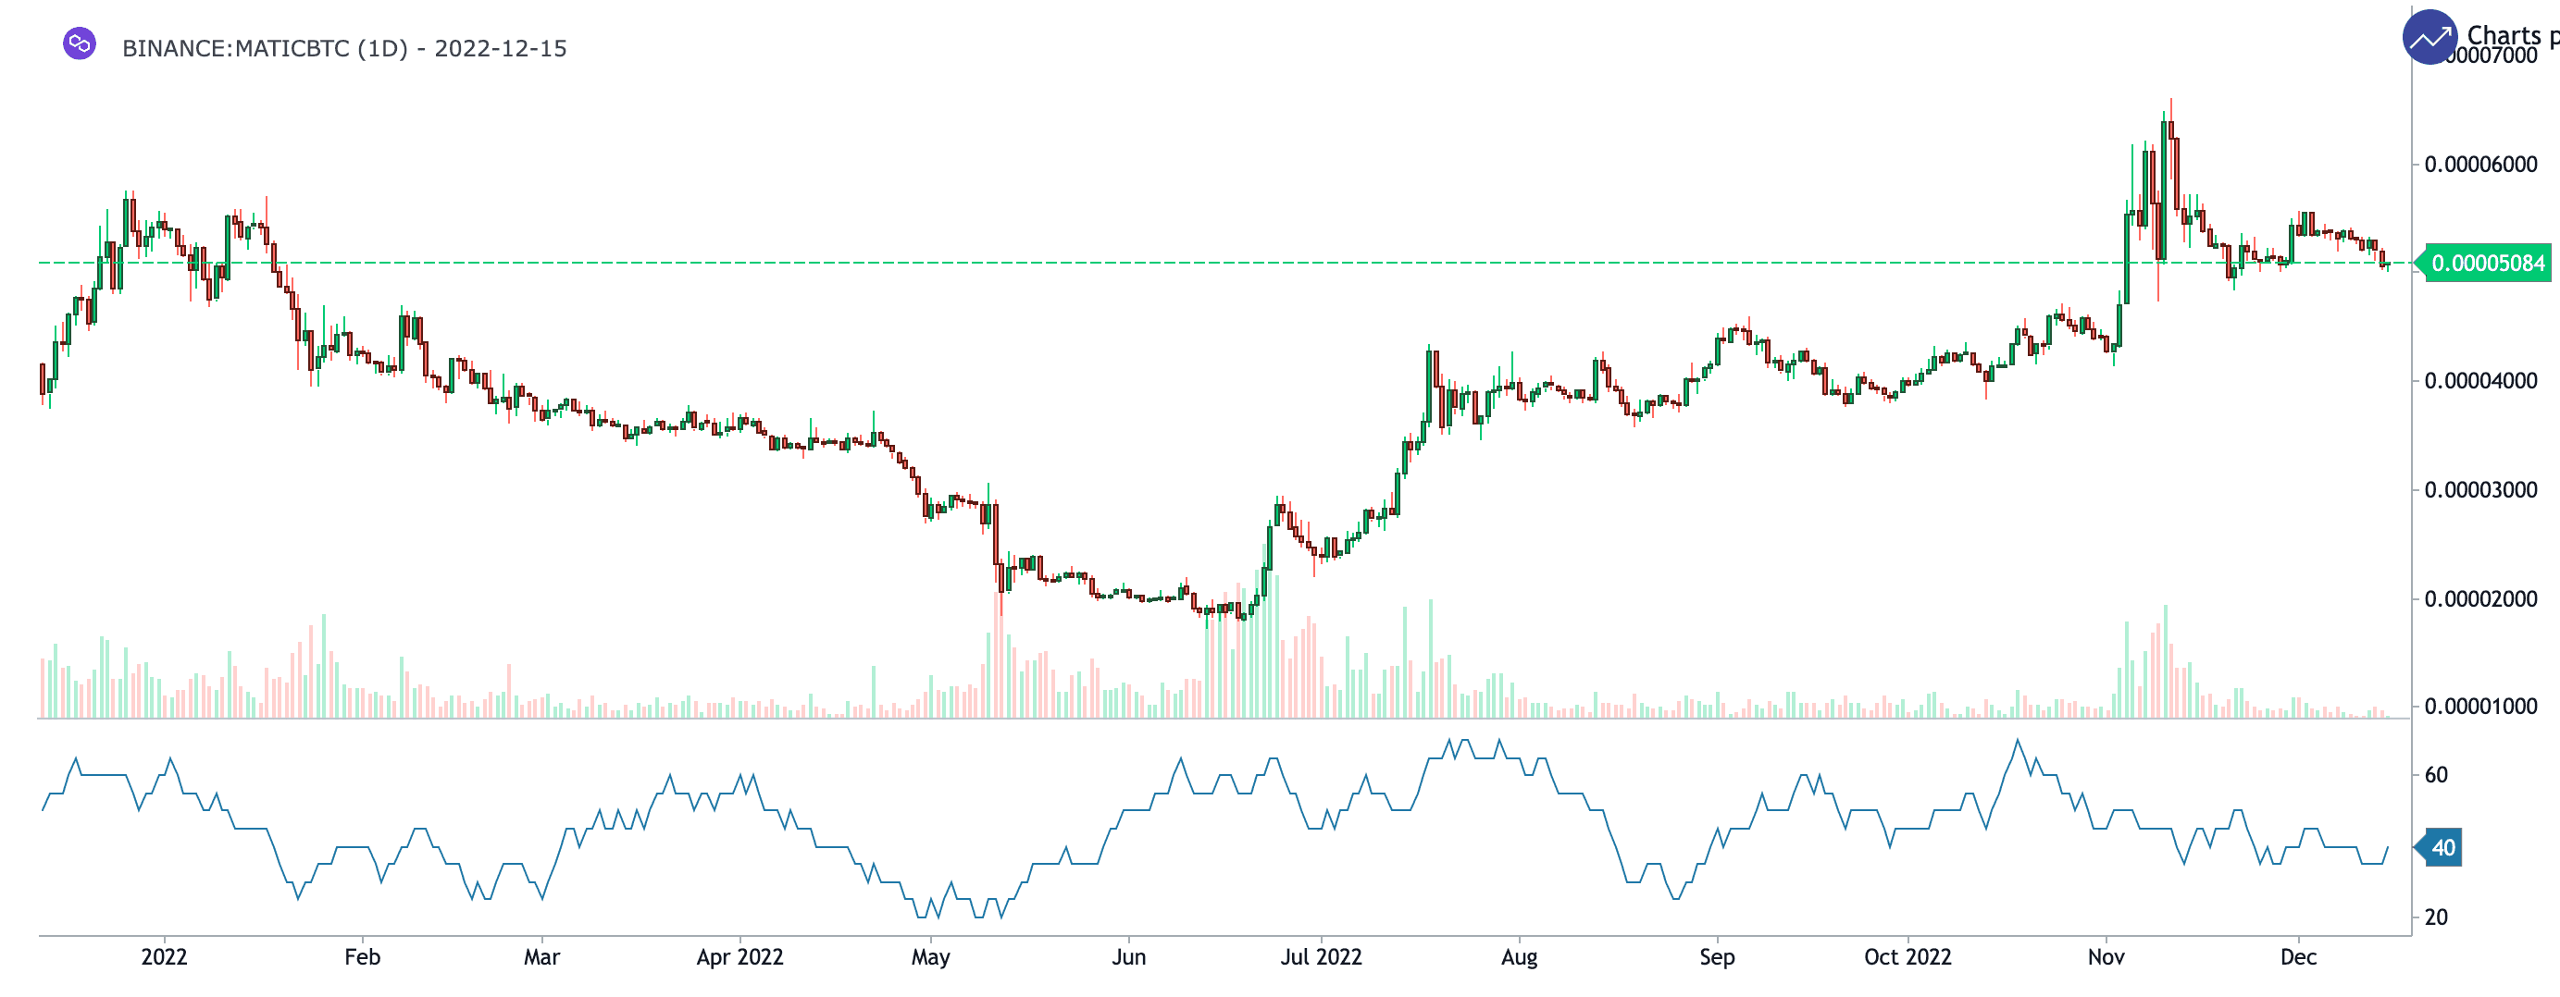This screenshot has height=997, width=2560.
Task: Click the price axis label 0.00003000
Action: point(2480,490)
